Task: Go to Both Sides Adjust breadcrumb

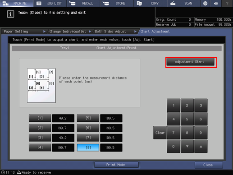Action: click(115, 32)
